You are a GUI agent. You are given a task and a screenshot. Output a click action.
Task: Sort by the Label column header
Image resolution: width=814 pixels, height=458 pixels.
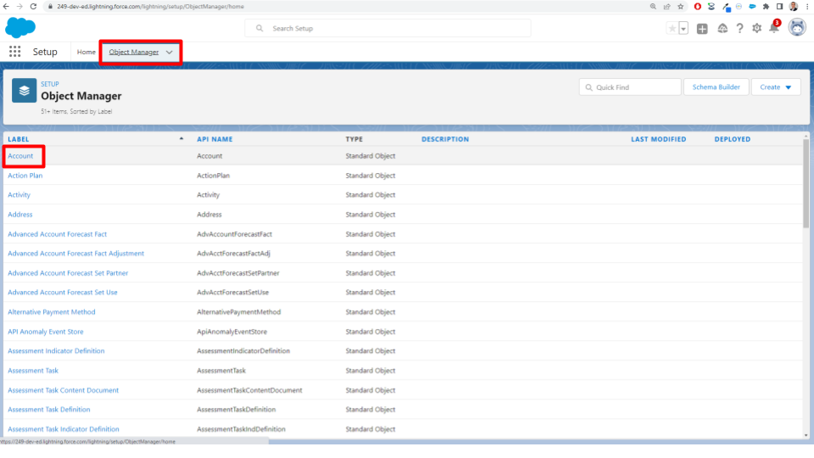(x=18, y=139)
